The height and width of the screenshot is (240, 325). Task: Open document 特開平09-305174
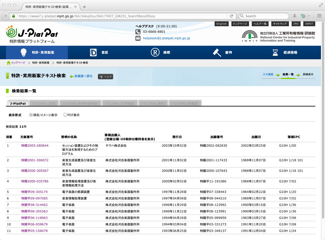[34, 192]
